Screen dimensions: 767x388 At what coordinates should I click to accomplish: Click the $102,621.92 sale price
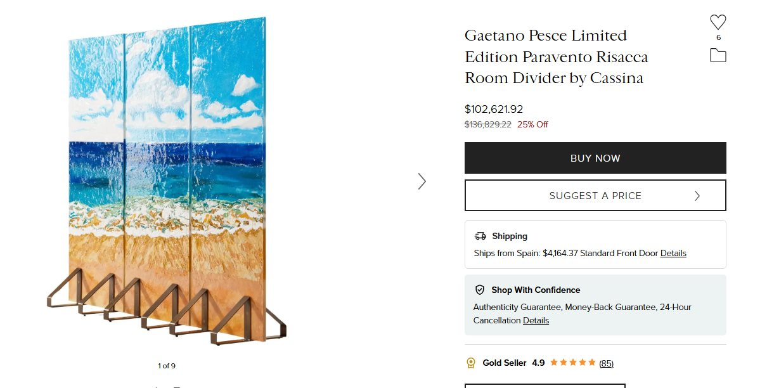point(494,109)
